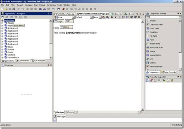Click the Cut scissors toolbar icon

28,9
